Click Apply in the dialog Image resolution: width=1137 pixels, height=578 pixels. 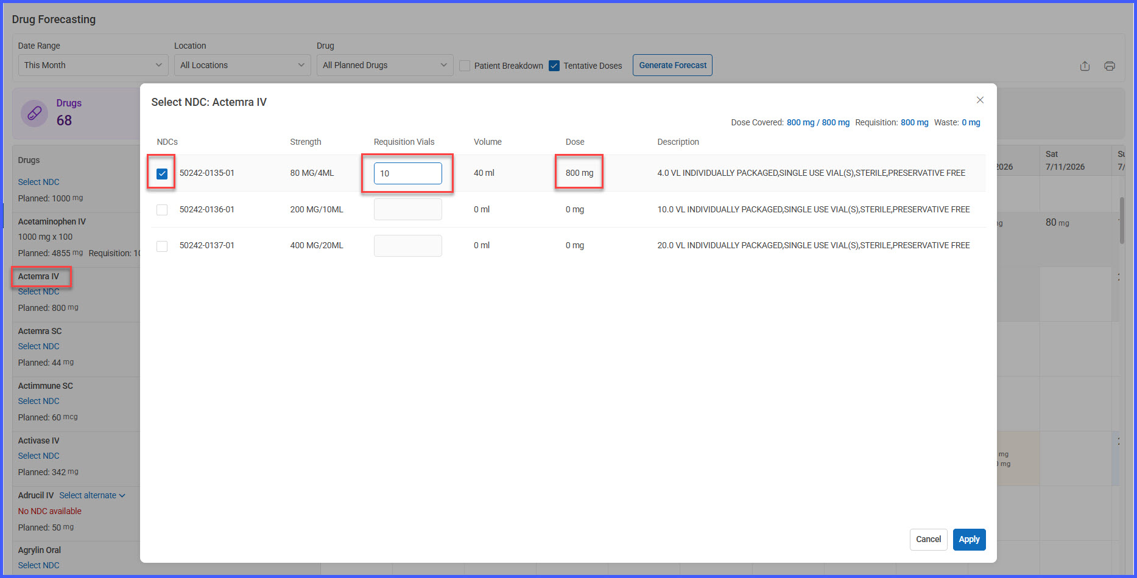coord(969,539)
